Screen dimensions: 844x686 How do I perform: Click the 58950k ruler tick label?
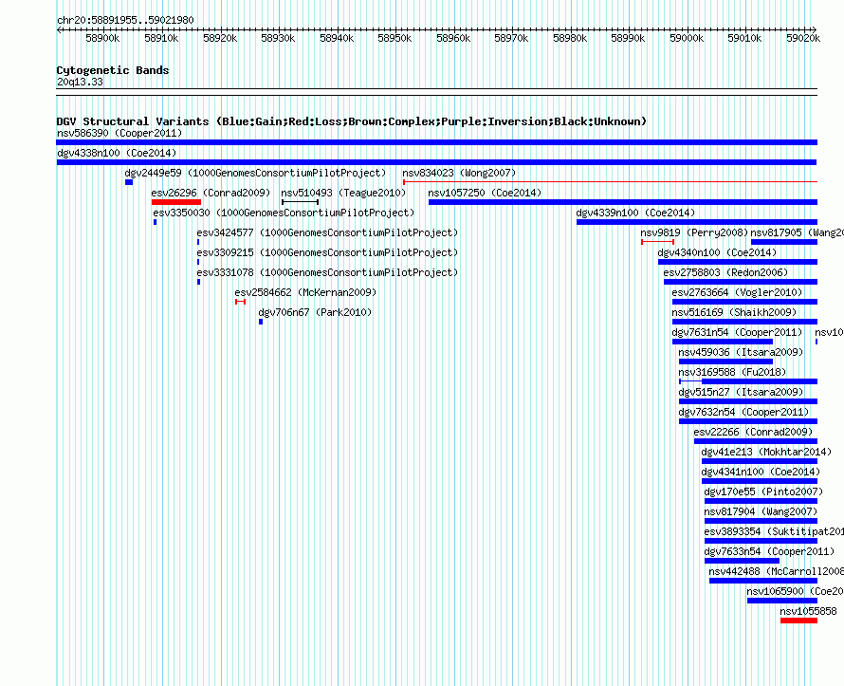click(x=394, y=38)
